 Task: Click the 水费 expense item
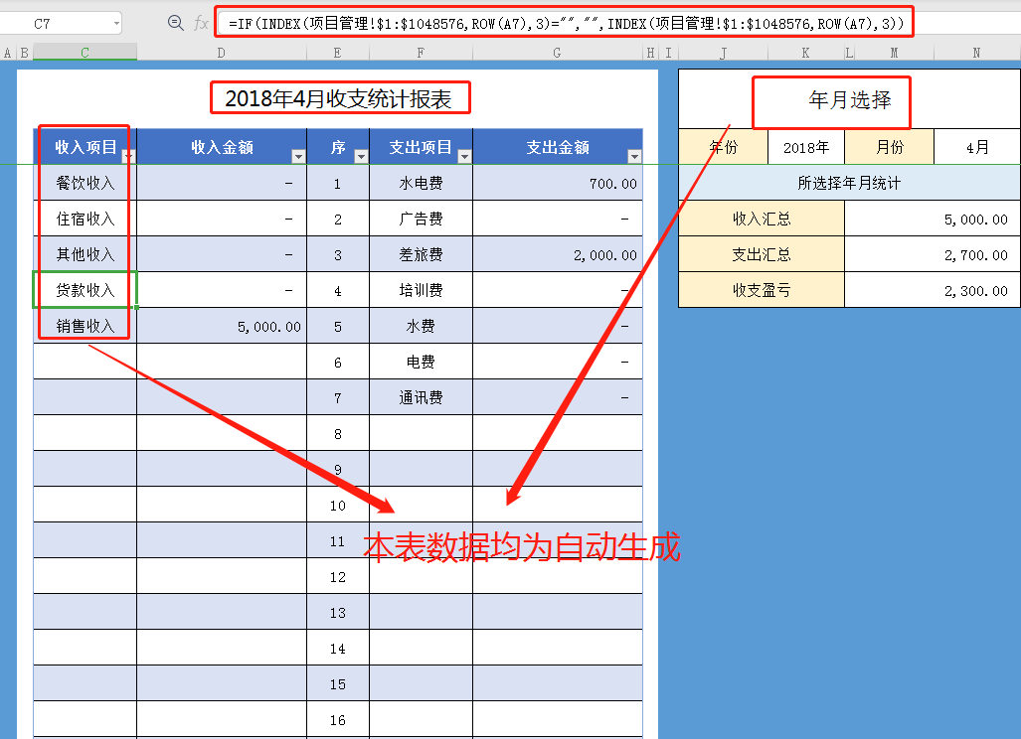[x=421, y=326]
